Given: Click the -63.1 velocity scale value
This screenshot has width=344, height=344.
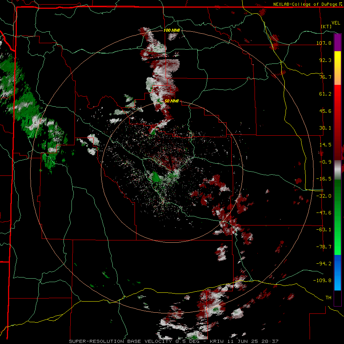Looking at the screenshot, I should (x=324, y=229).
